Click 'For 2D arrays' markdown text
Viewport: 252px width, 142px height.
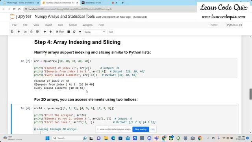(x=86, y=99)
